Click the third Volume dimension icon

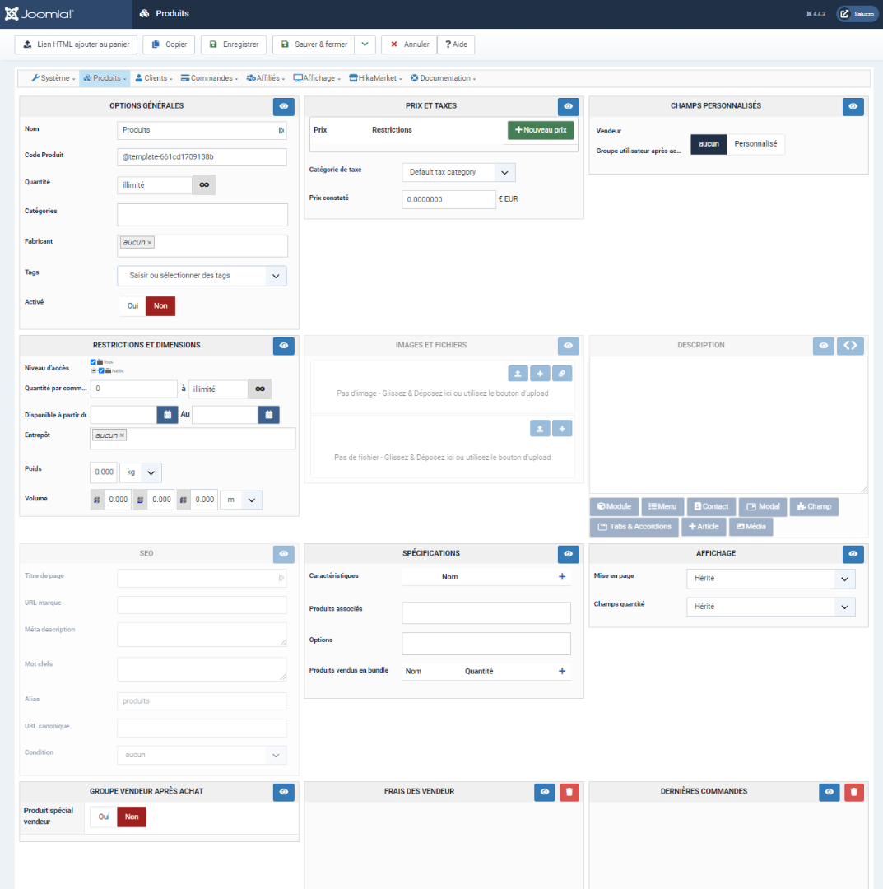coord(183,500)
